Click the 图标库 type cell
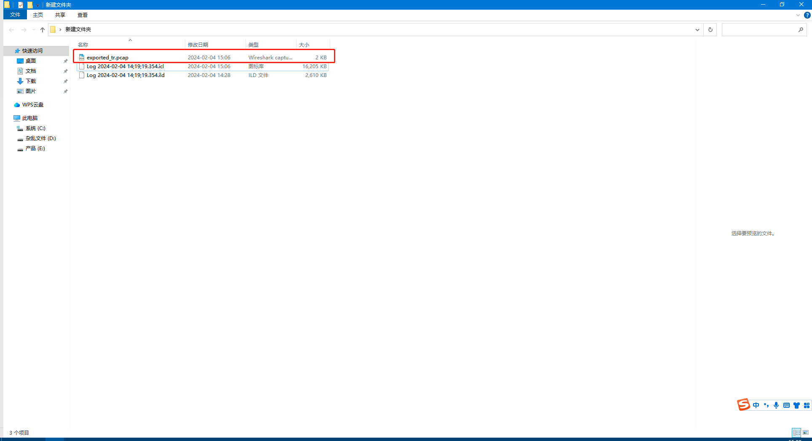The image size is (812, 441). point(256,66)
